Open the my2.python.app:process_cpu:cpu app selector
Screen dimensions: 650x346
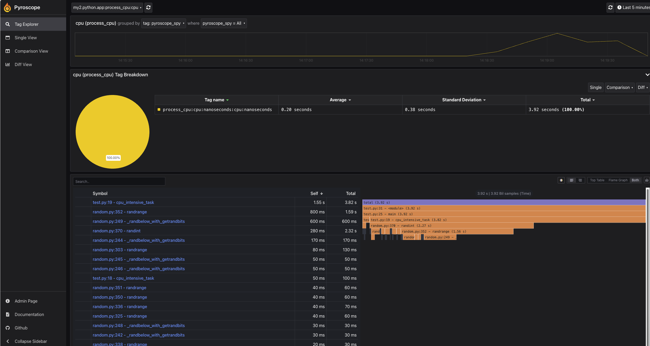coord(106,8)
